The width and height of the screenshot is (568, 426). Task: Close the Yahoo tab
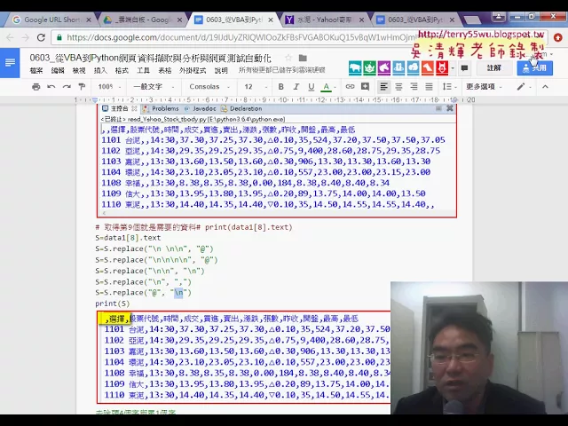tap(361, 20)
